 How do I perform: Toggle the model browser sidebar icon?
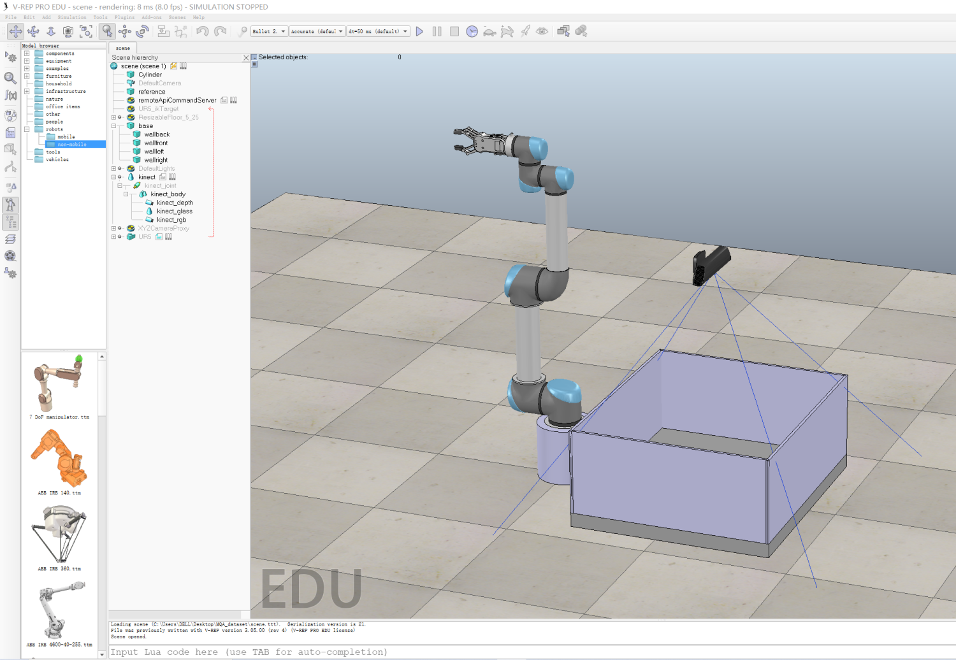pyautogui.click(x=10, y=204)
